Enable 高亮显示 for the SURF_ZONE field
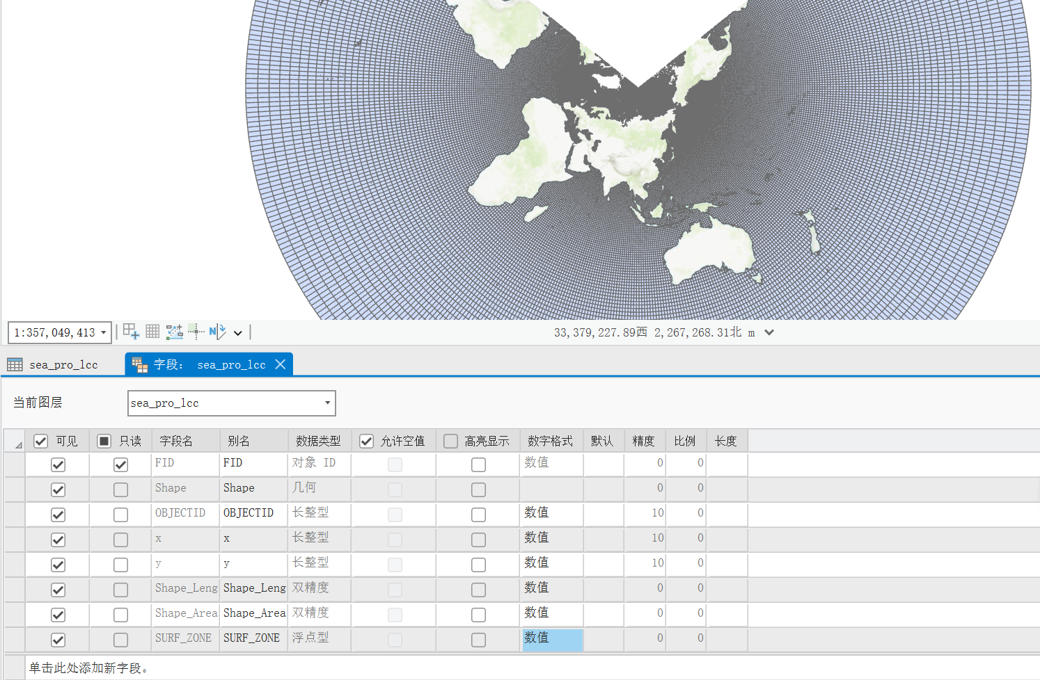Screen dimensions: 1040x680 (478, 640)
